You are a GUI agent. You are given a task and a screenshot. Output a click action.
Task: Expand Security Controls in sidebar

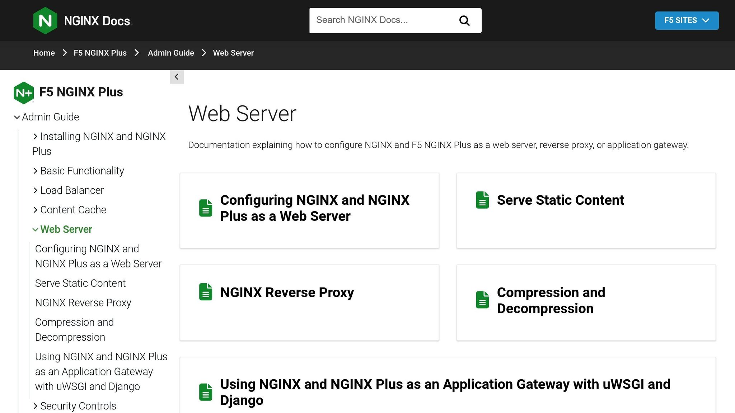(35, 406)
